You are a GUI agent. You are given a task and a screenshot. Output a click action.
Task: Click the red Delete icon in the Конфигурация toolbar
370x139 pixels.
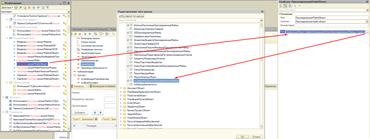click(29, 8)
